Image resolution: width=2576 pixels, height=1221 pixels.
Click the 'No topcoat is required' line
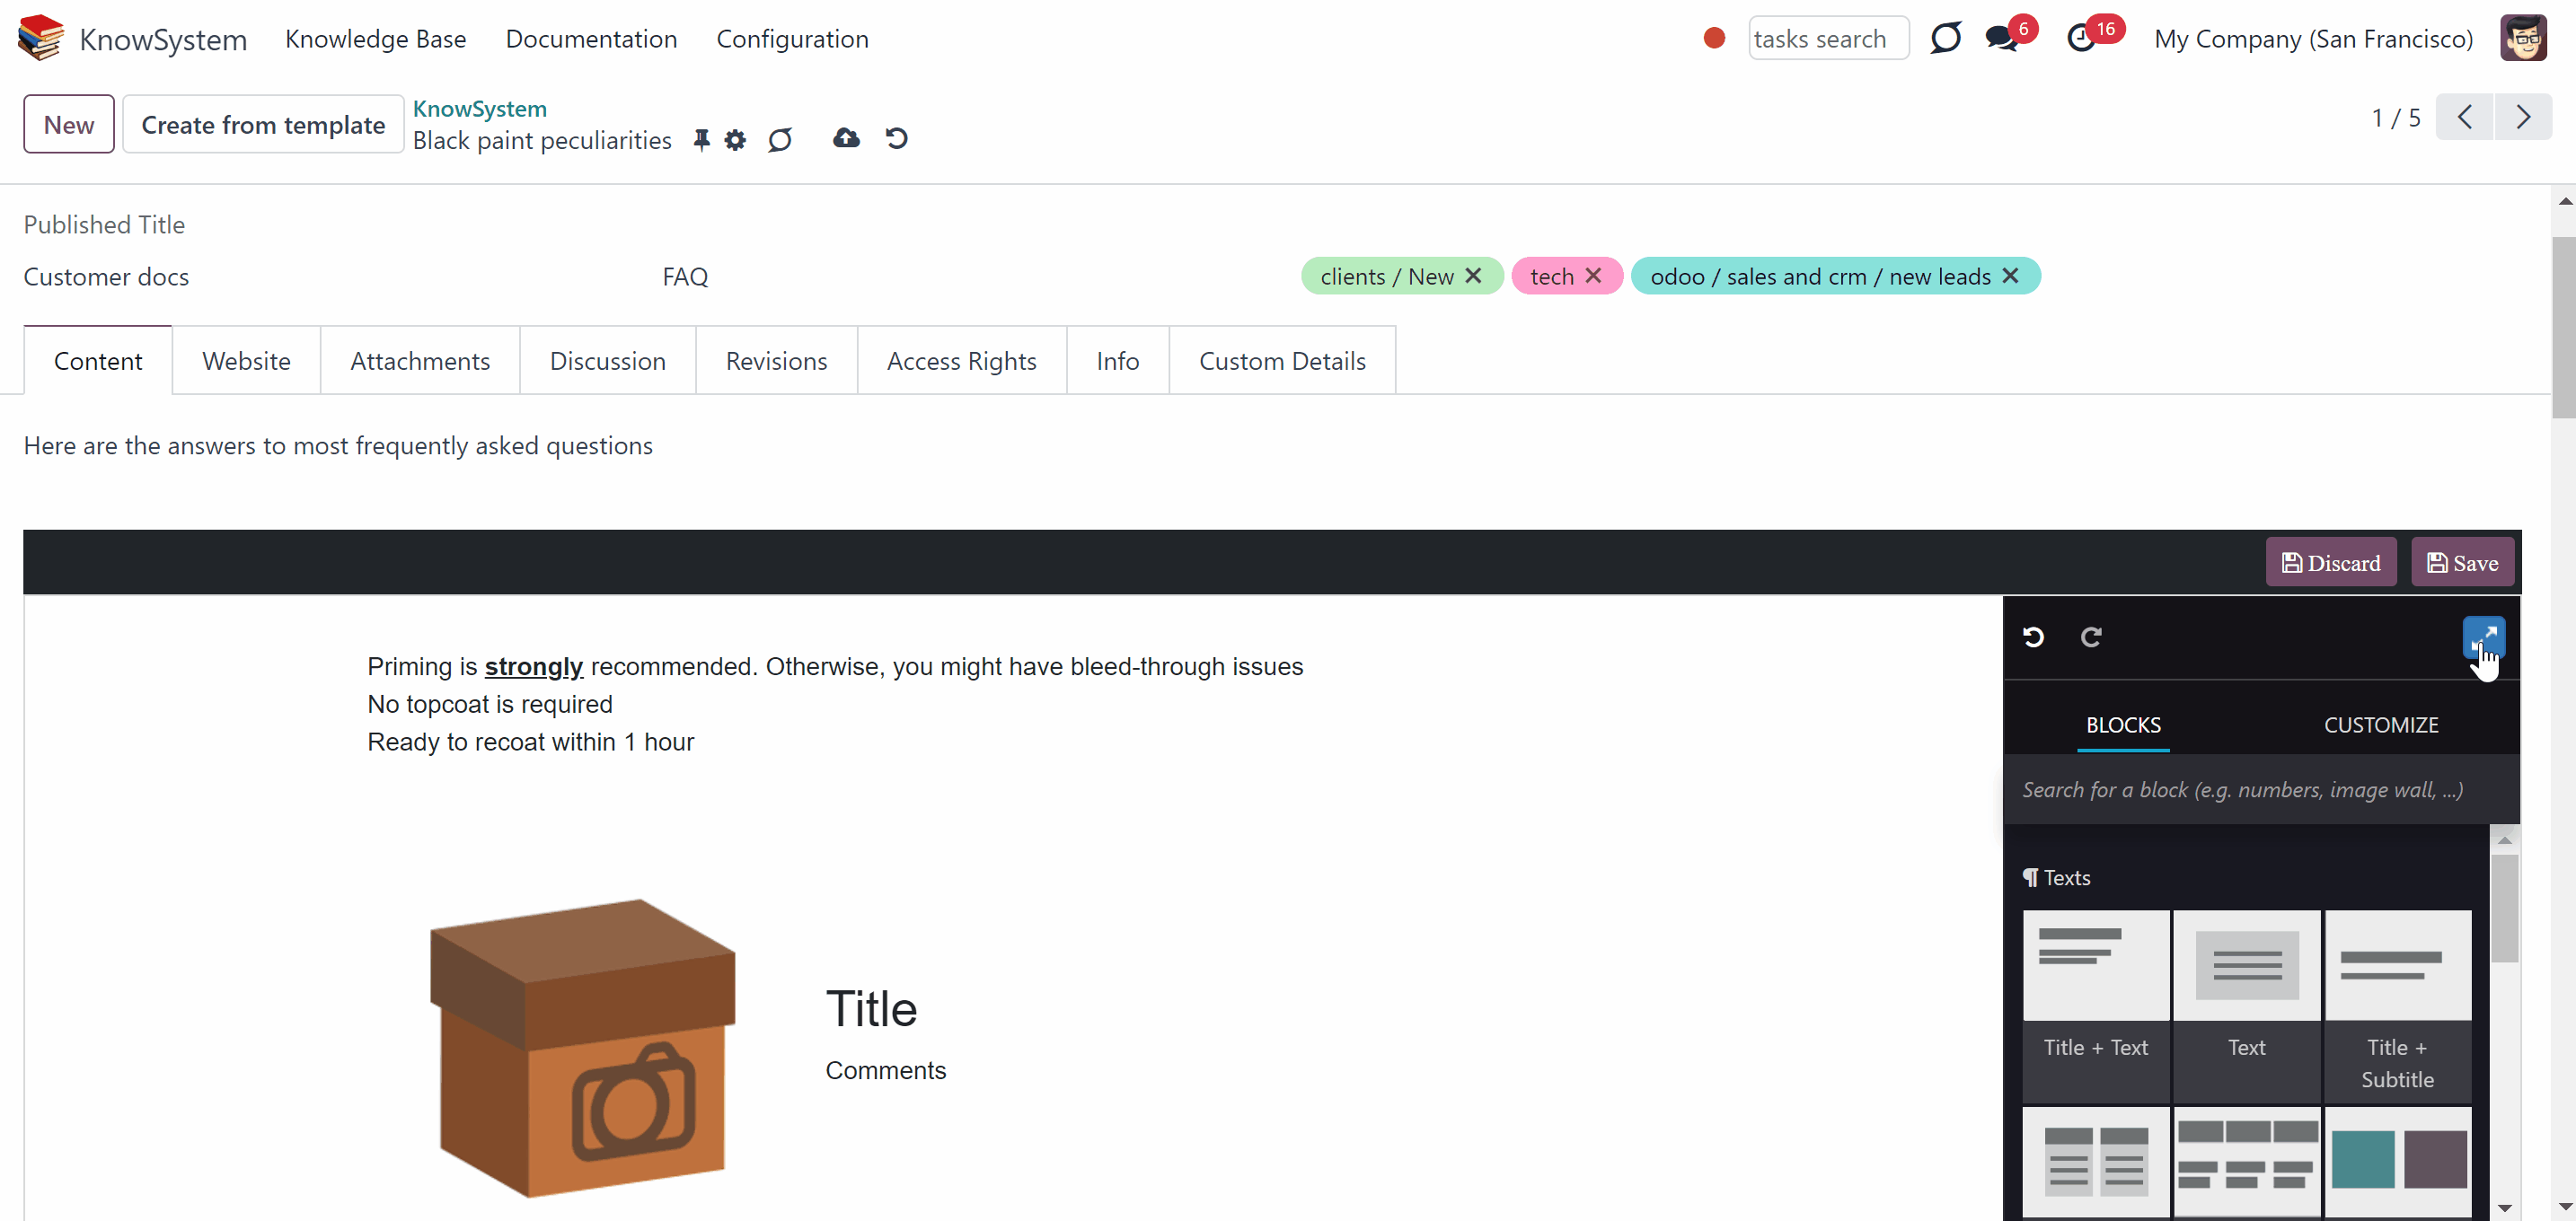click(x=490, y=705)
